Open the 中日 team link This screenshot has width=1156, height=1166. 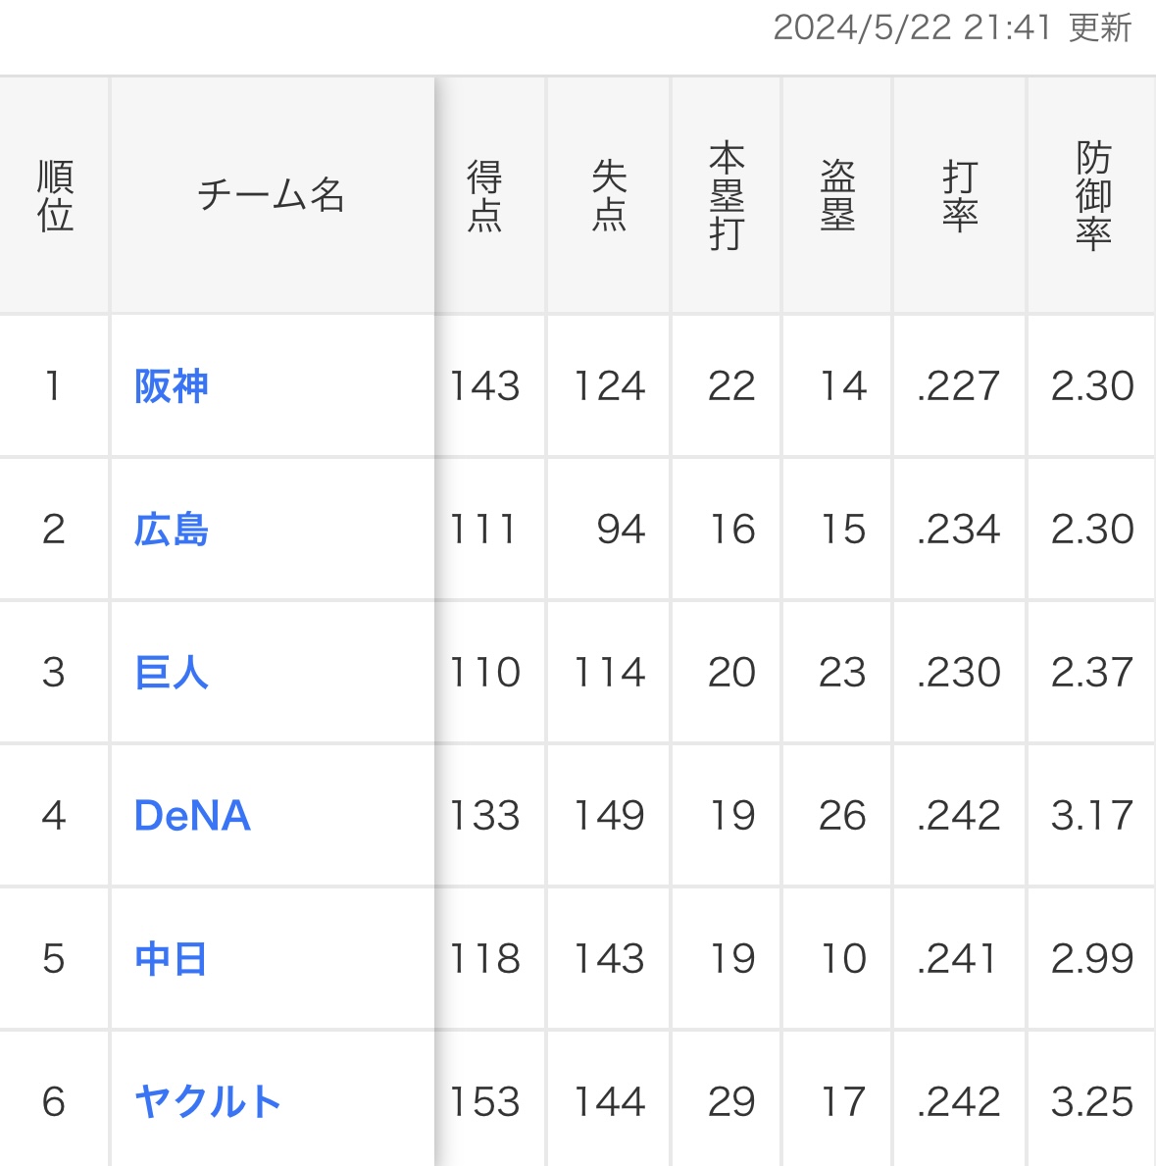pos(172,959)
